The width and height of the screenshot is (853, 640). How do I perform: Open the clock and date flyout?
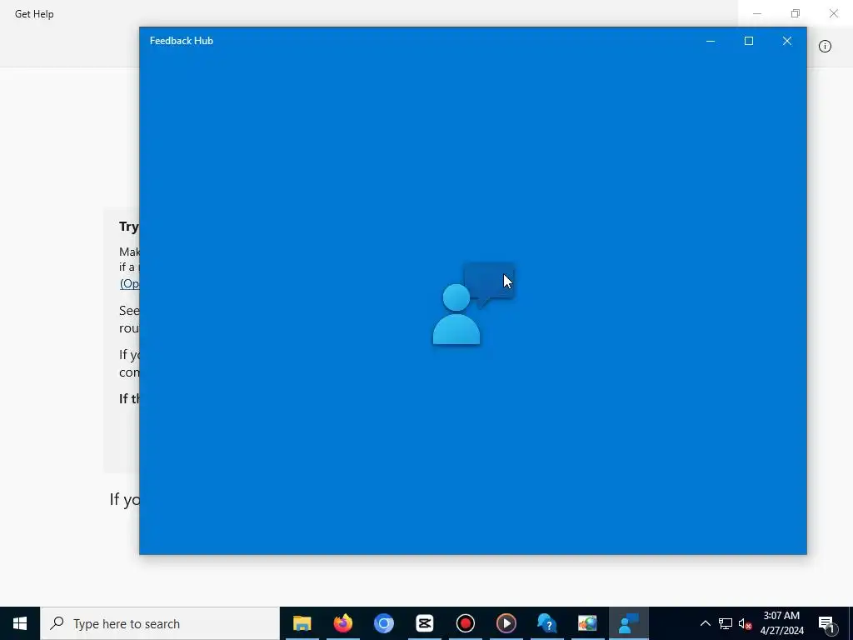coord(781,623)
